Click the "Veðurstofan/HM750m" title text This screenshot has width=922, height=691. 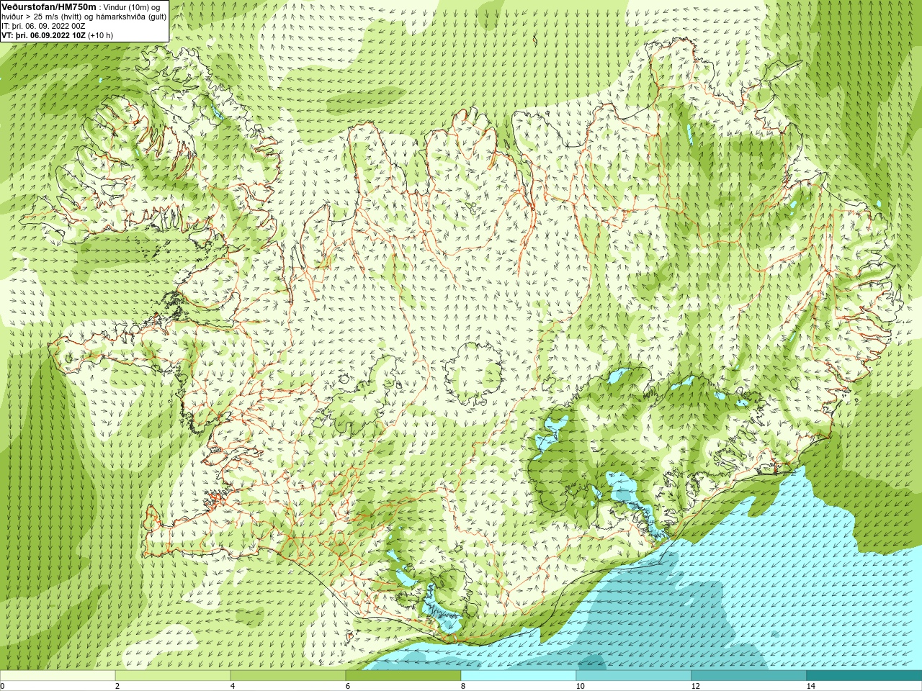pos(49,6)
